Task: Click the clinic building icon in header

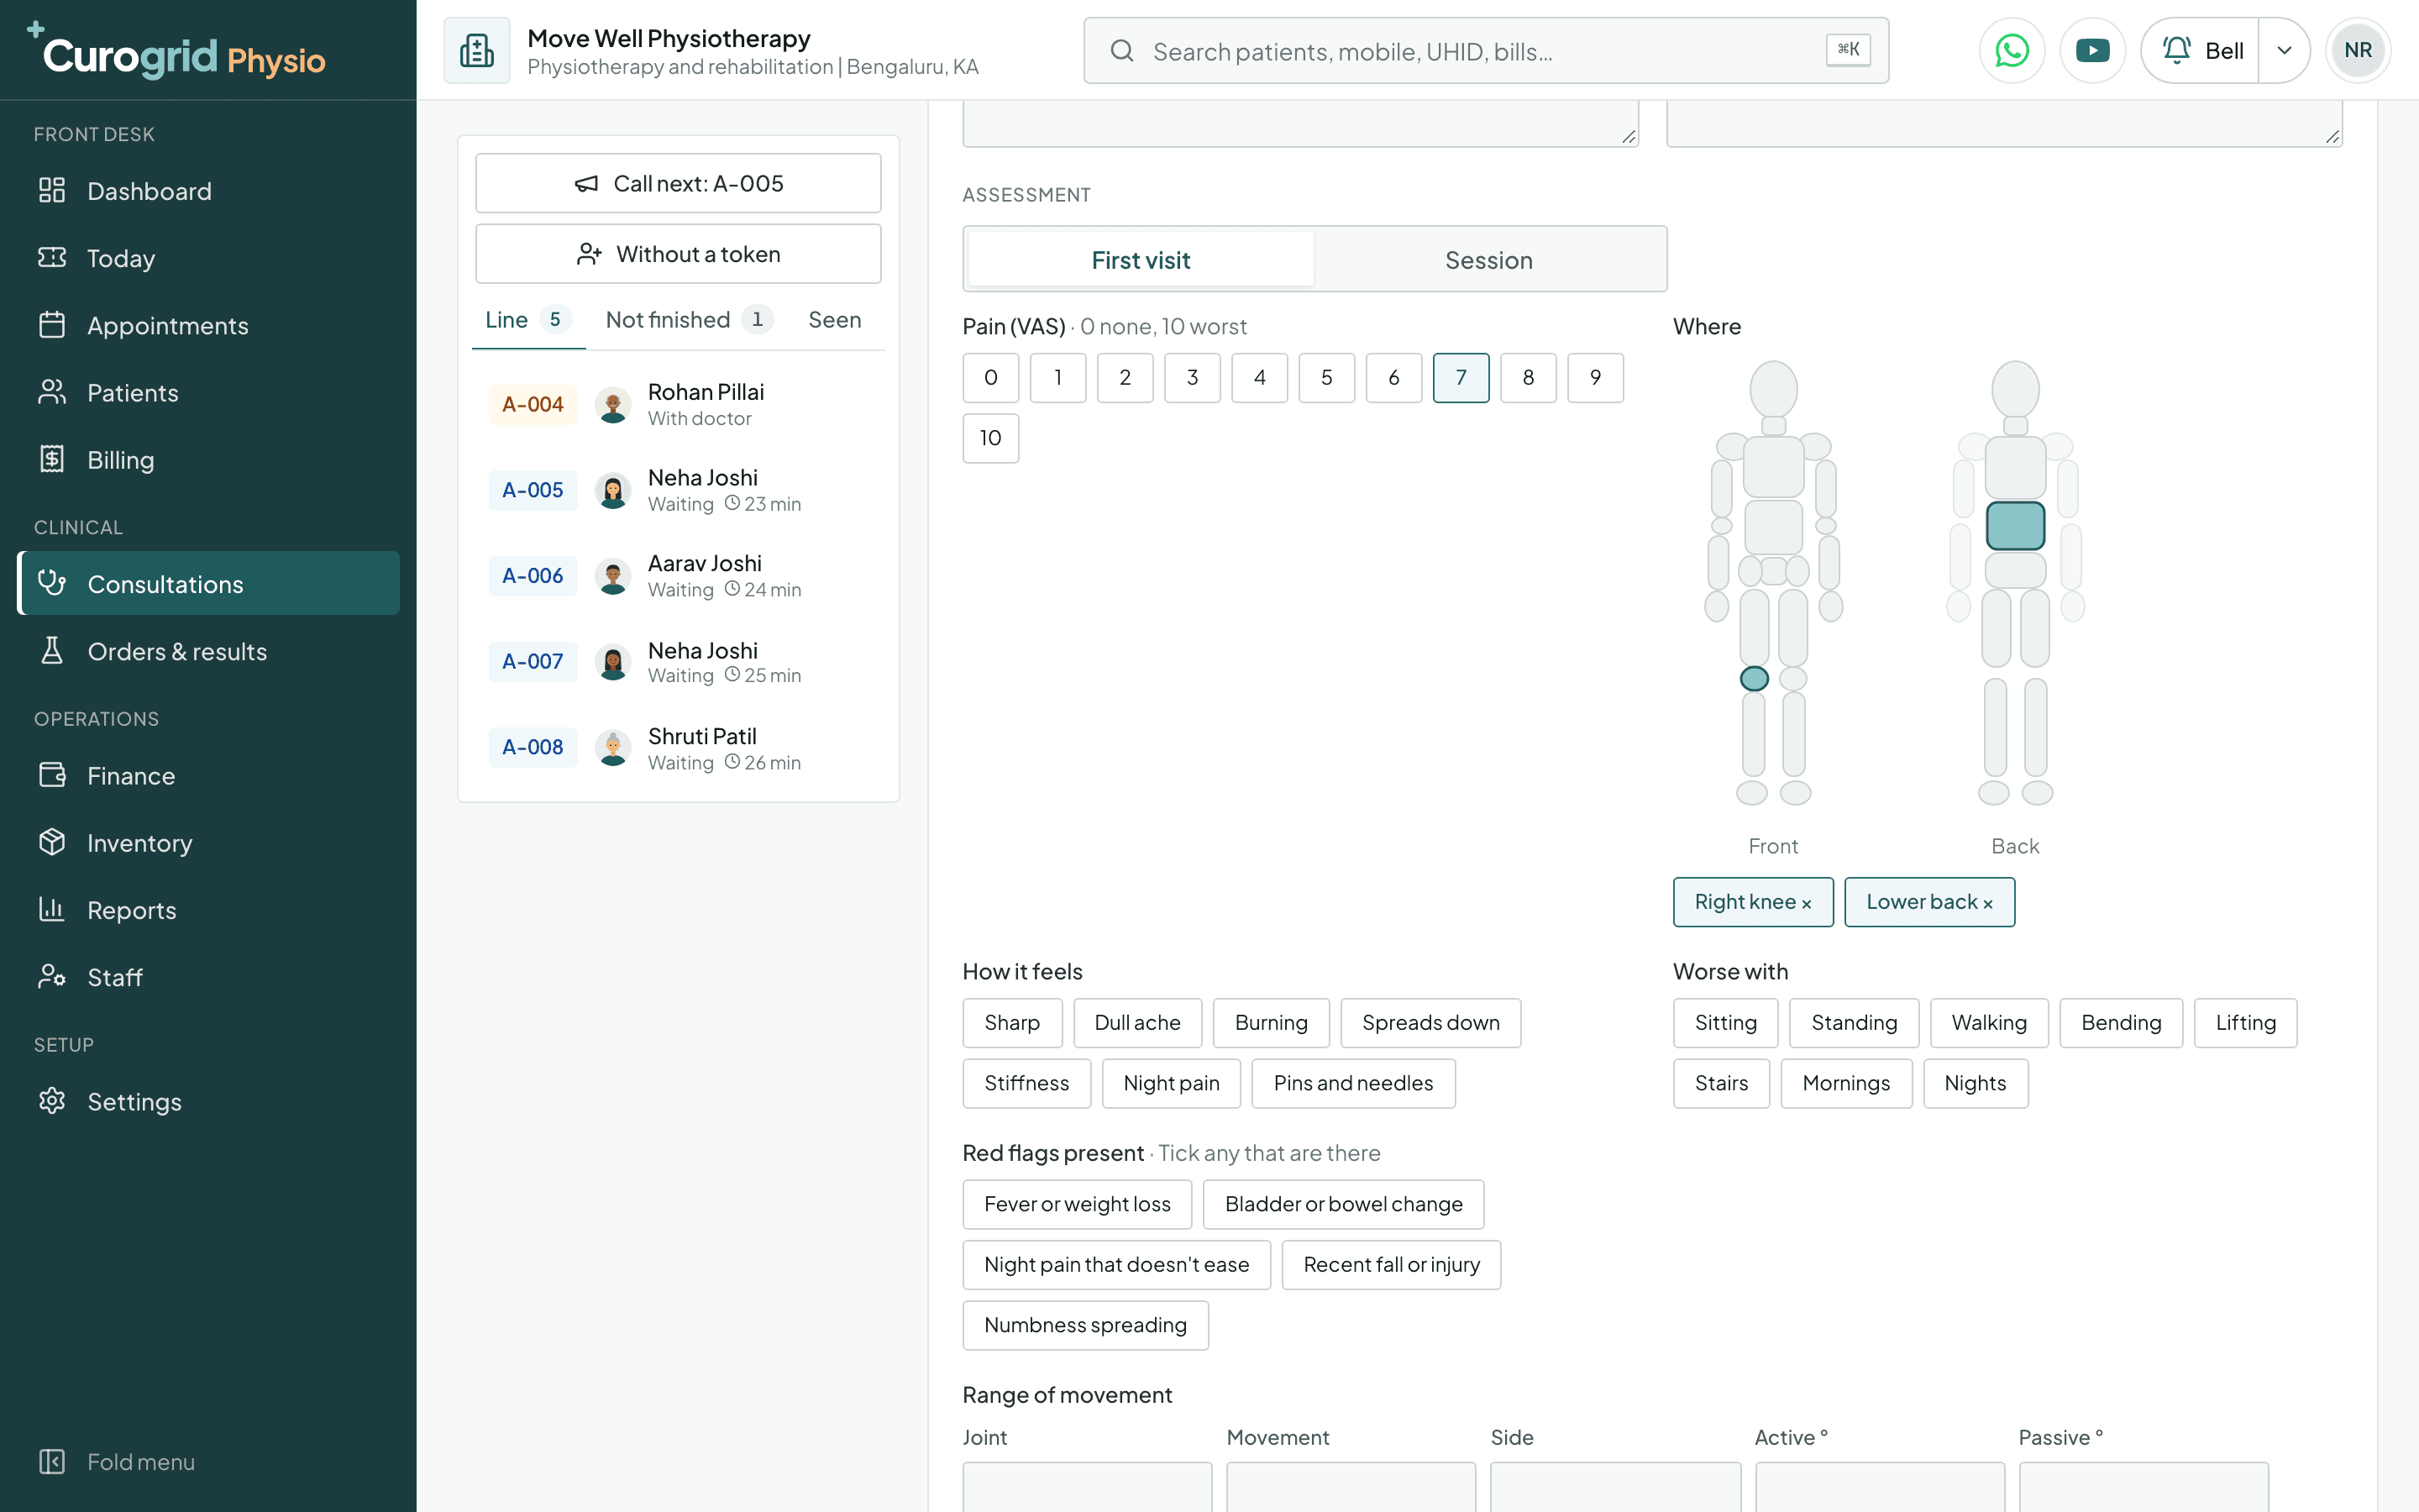Action: [x=477, y=50]
